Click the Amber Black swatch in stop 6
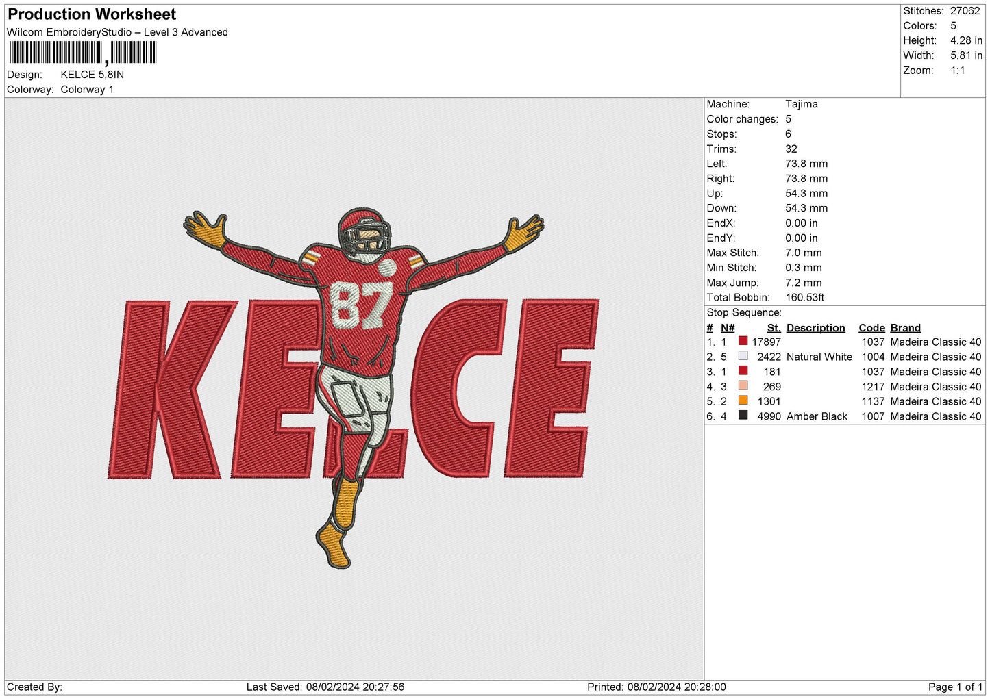Image resolution: width=990 pixels, height=699 pixels. [743, 416]
